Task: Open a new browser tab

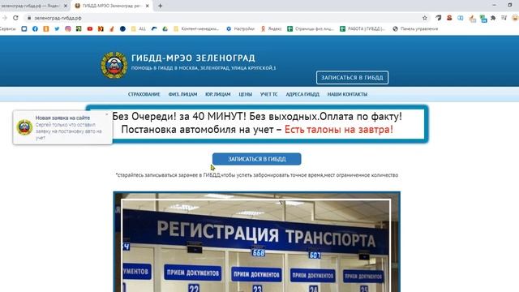Action: coord(161,6)
